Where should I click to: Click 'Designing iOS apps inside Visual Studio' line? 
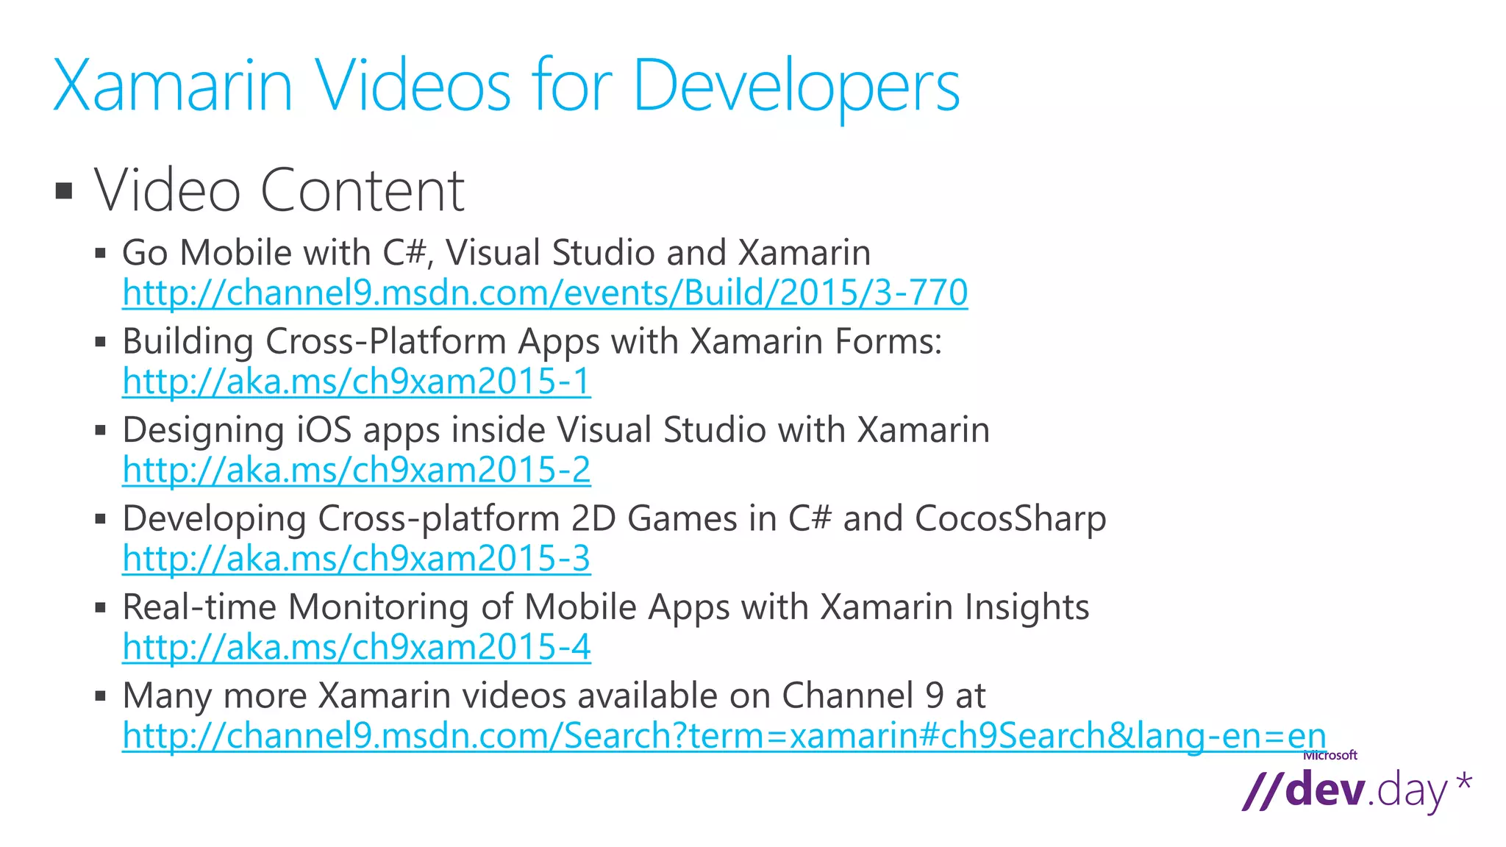[556, 430]
